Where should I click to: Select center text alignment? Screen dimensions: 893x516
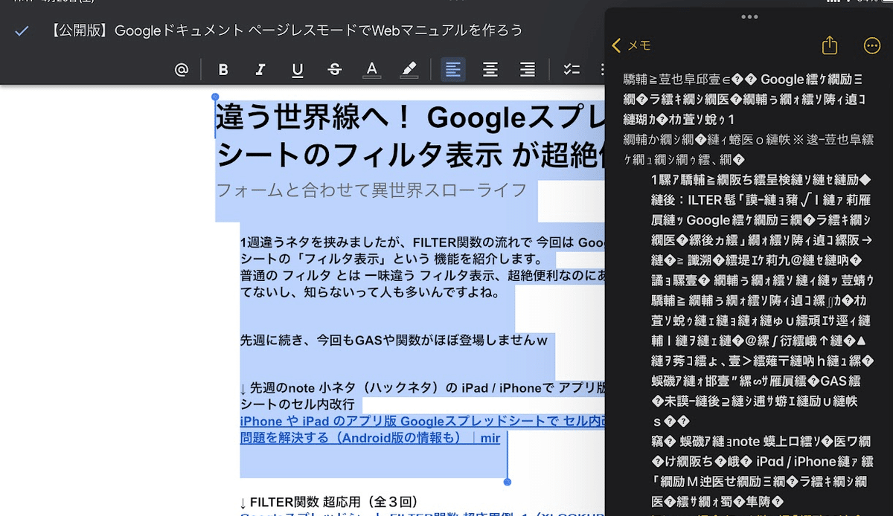tap(490, 69)
